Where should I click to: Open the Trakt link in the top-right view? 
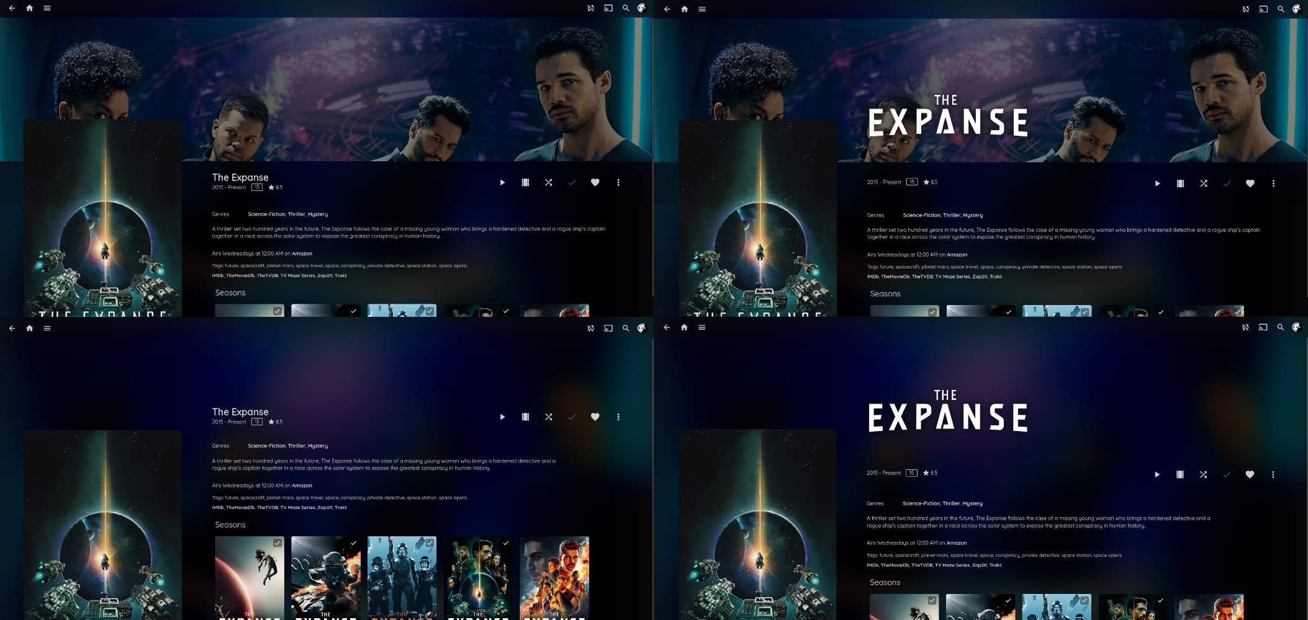click(x=995, y=277)
